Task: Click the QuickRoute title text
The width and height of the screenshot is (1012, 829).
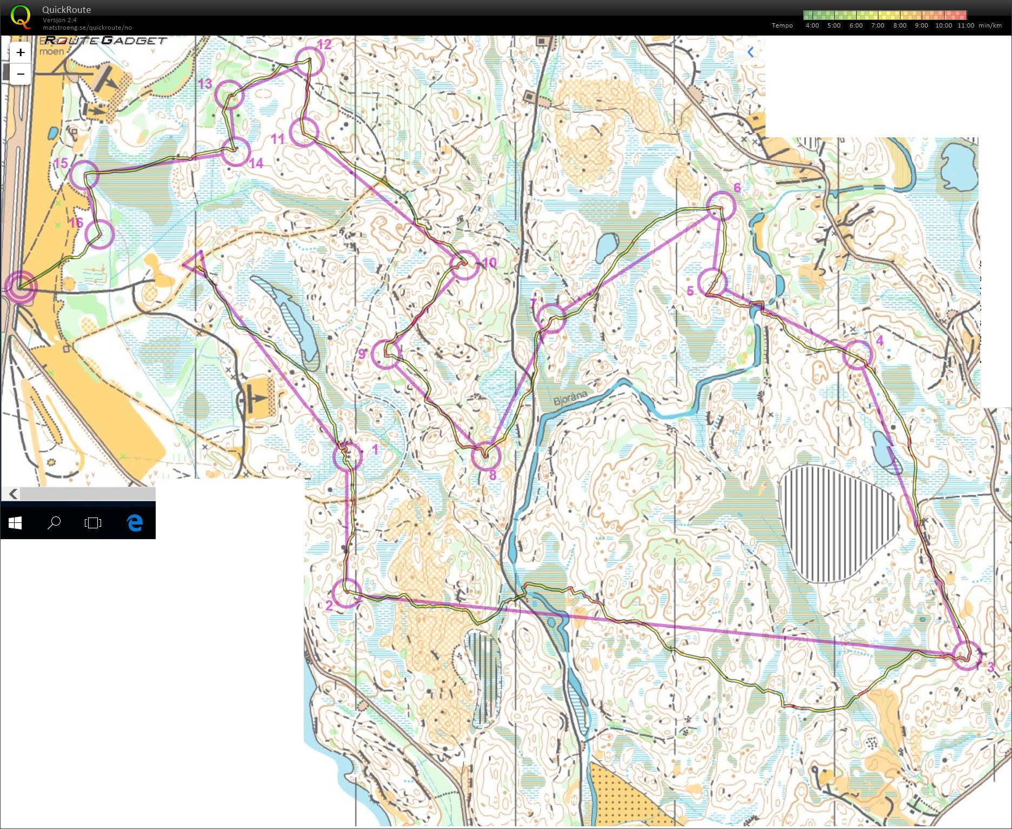Action: 66,10
